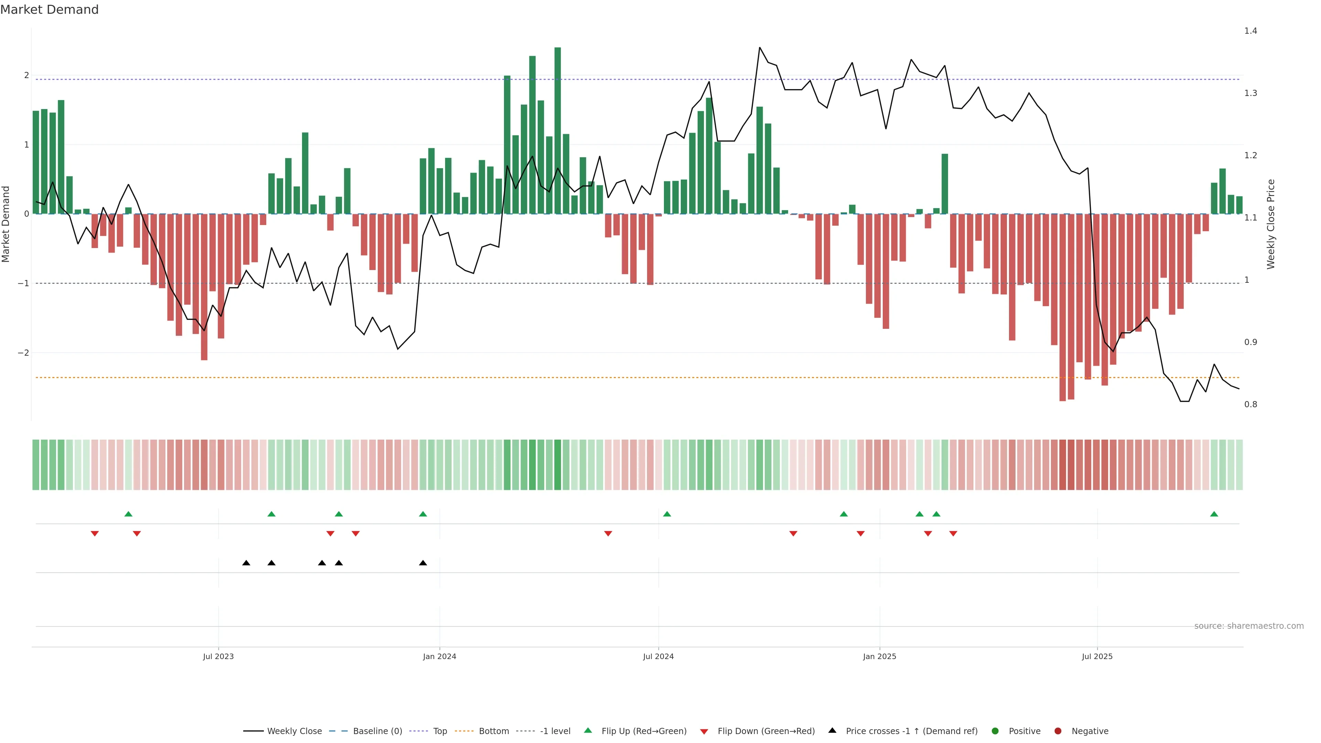Click the sharemaestro.com source text
The width and height of the screenshot is (1321, 743).
pyautogui.click(x=1249, y=626)
